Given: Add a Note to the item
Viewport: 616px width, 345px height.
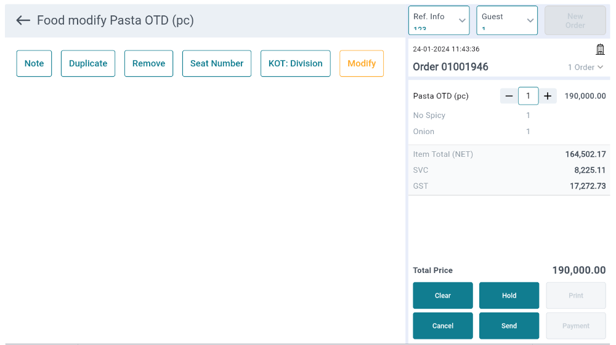Looking at the screenshot, I should coord(34,63).
